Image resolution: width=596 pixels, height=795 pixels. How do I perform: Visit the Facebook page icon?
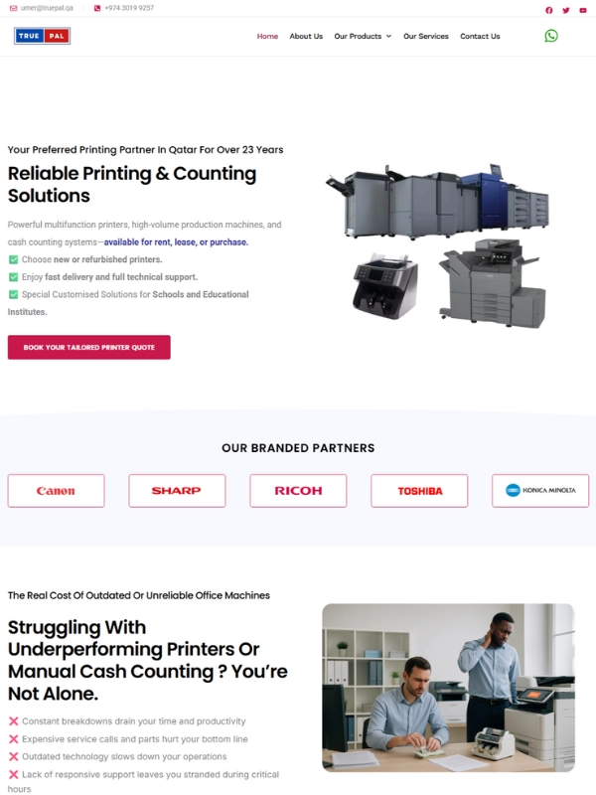pyautogui.click(x=549, y=10)
